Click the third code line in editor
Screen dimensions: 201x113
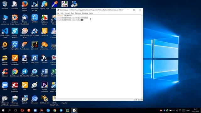click(70, 20)
